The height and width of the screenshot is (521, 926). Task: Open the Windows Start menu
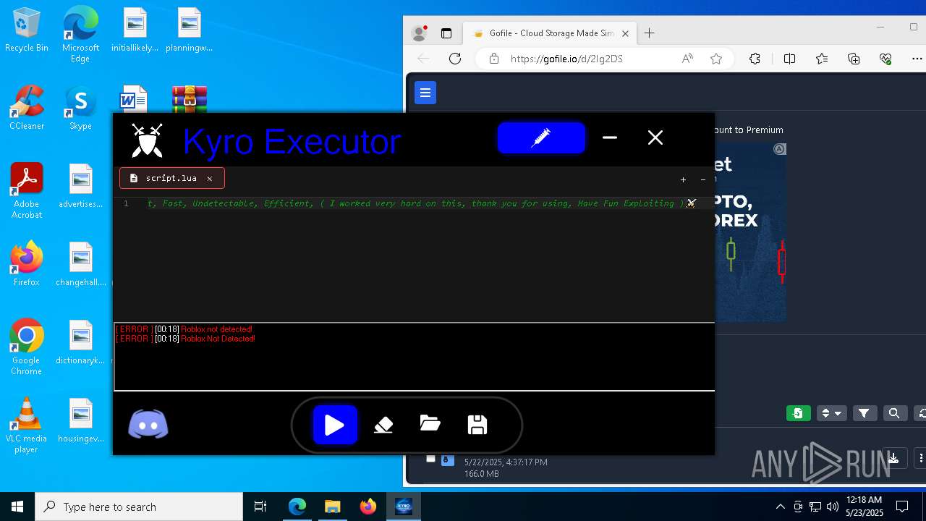(x=17, y=507)
